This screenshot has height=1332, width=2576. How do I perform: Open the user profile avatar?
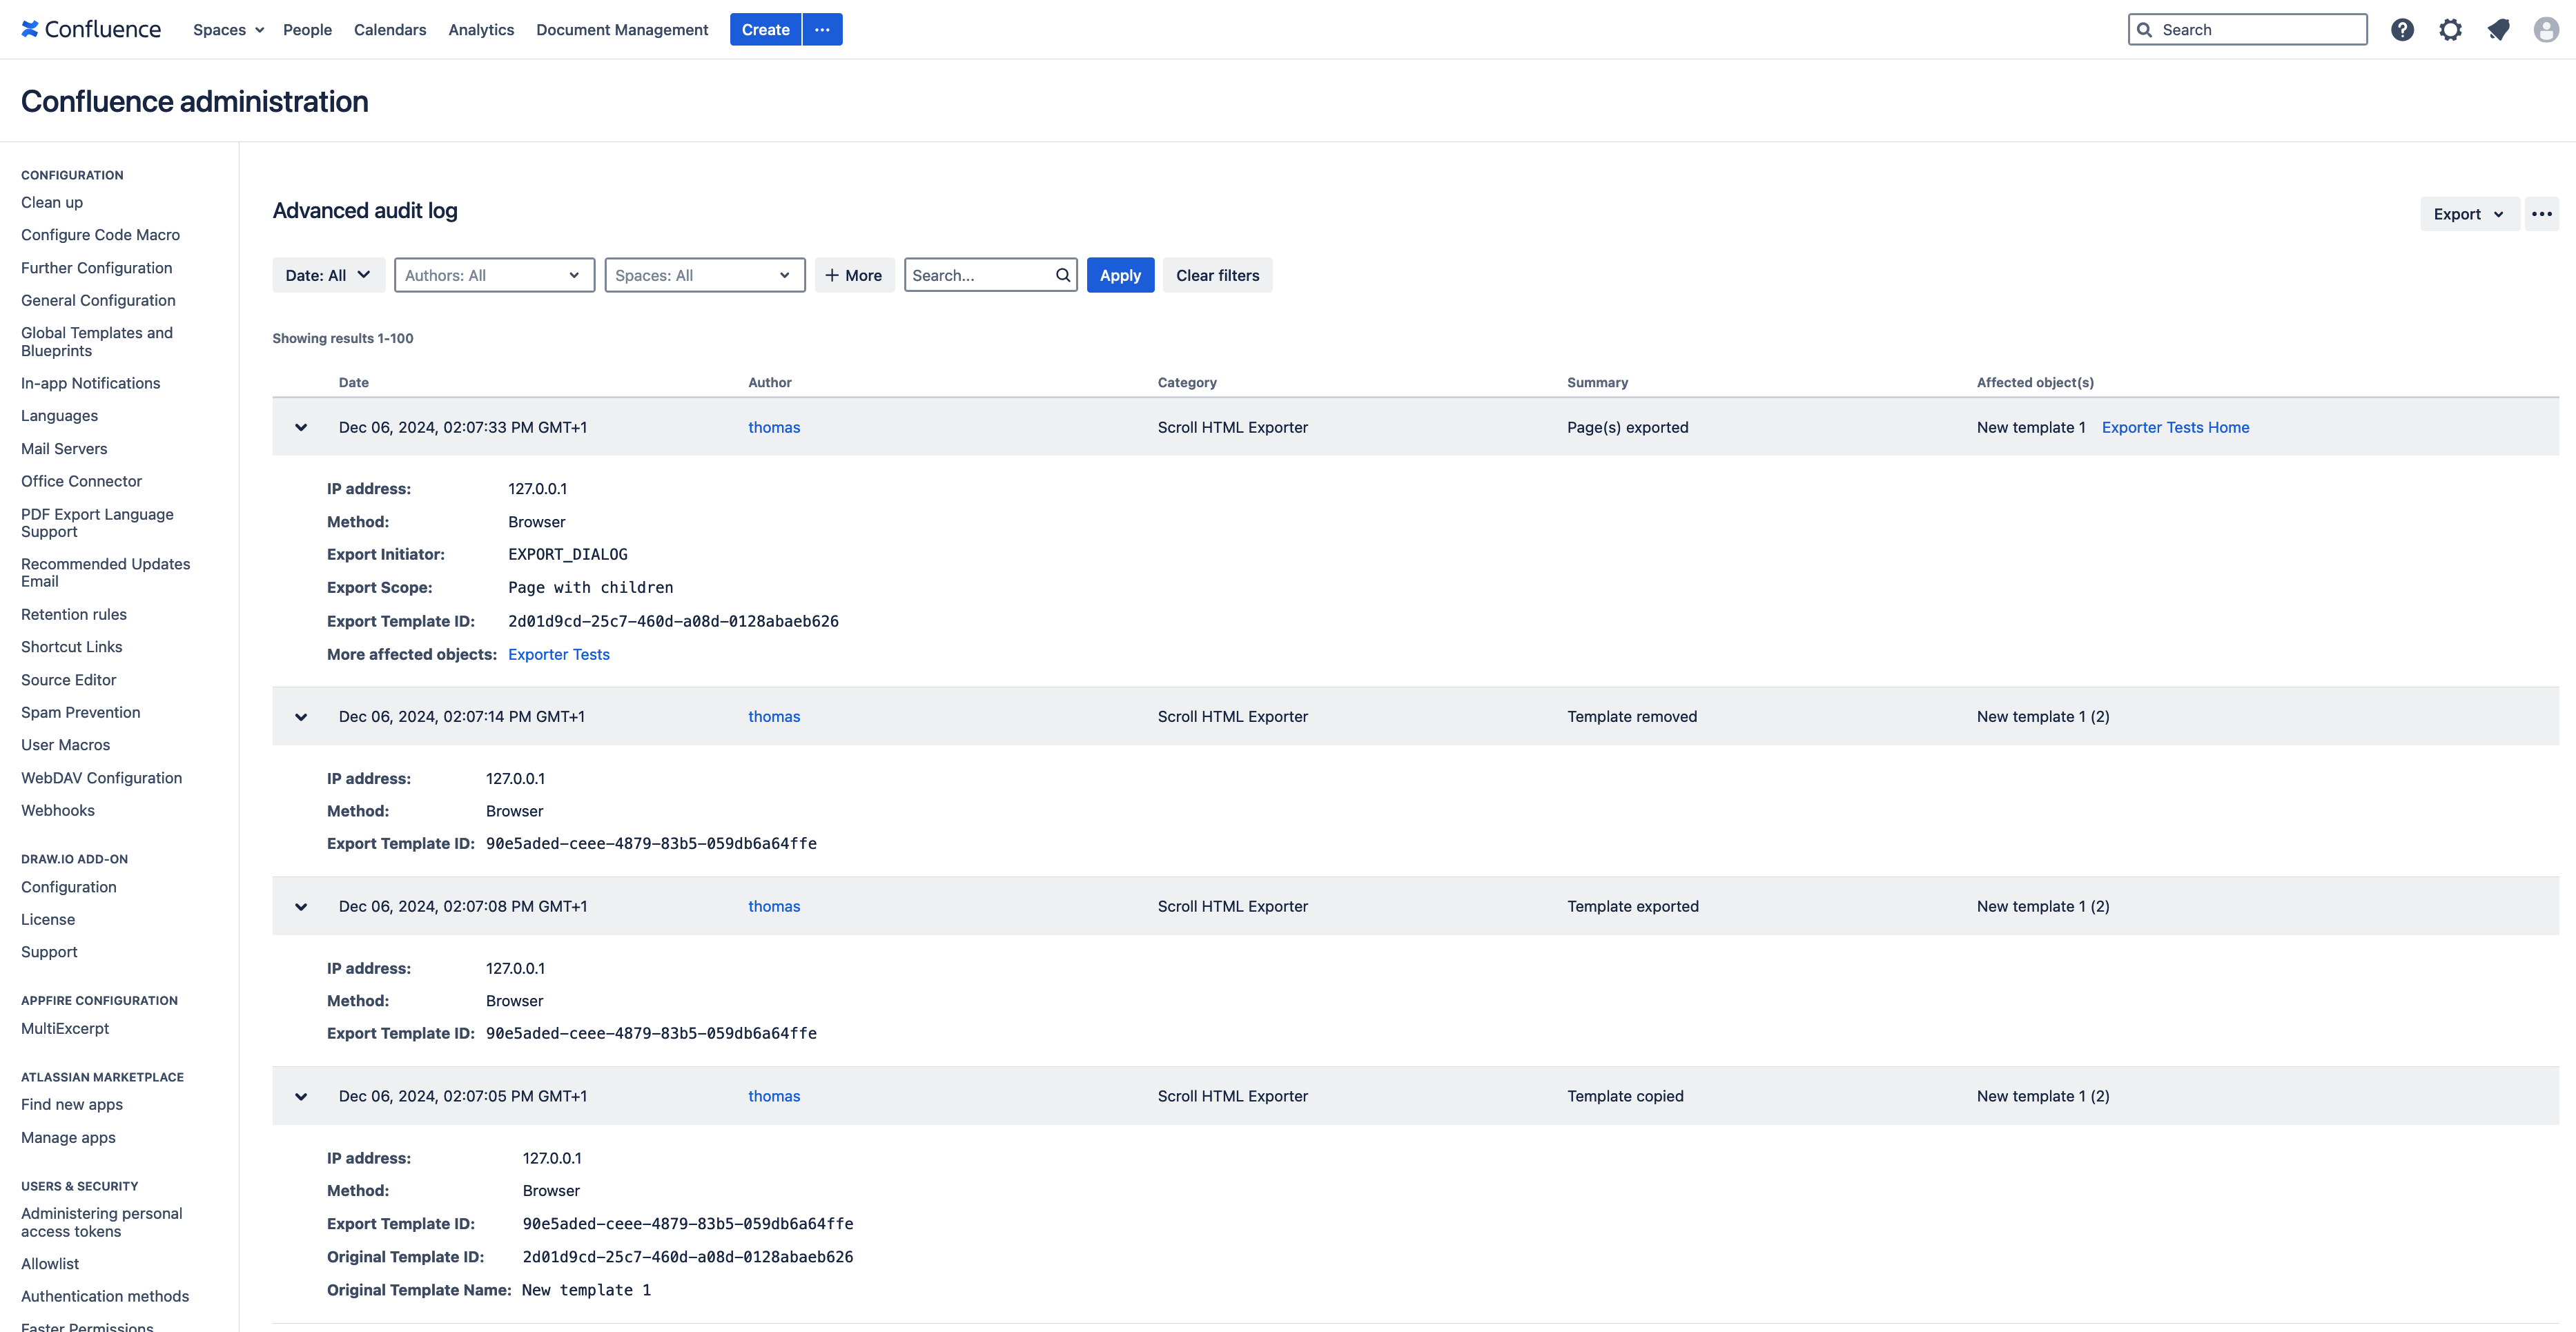2546,30
